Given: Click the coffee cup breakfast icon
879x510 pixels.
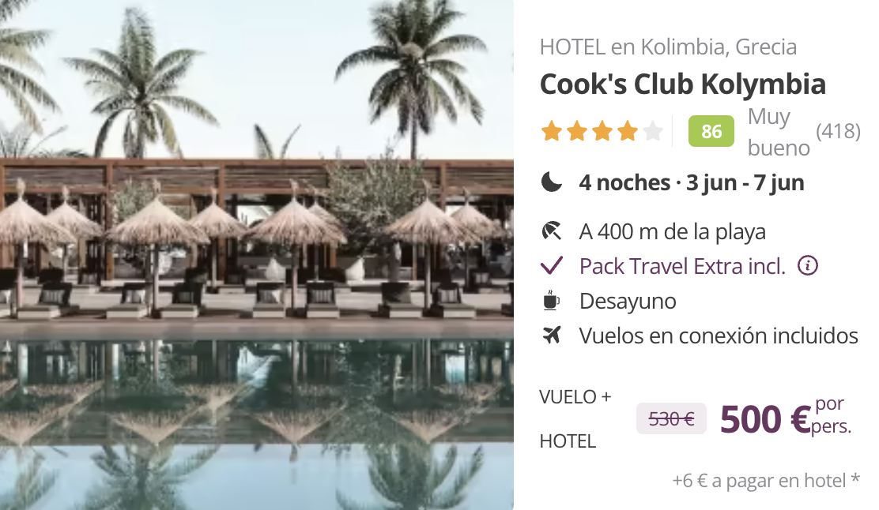Looking at the screenshot, I should pos(551,301).
